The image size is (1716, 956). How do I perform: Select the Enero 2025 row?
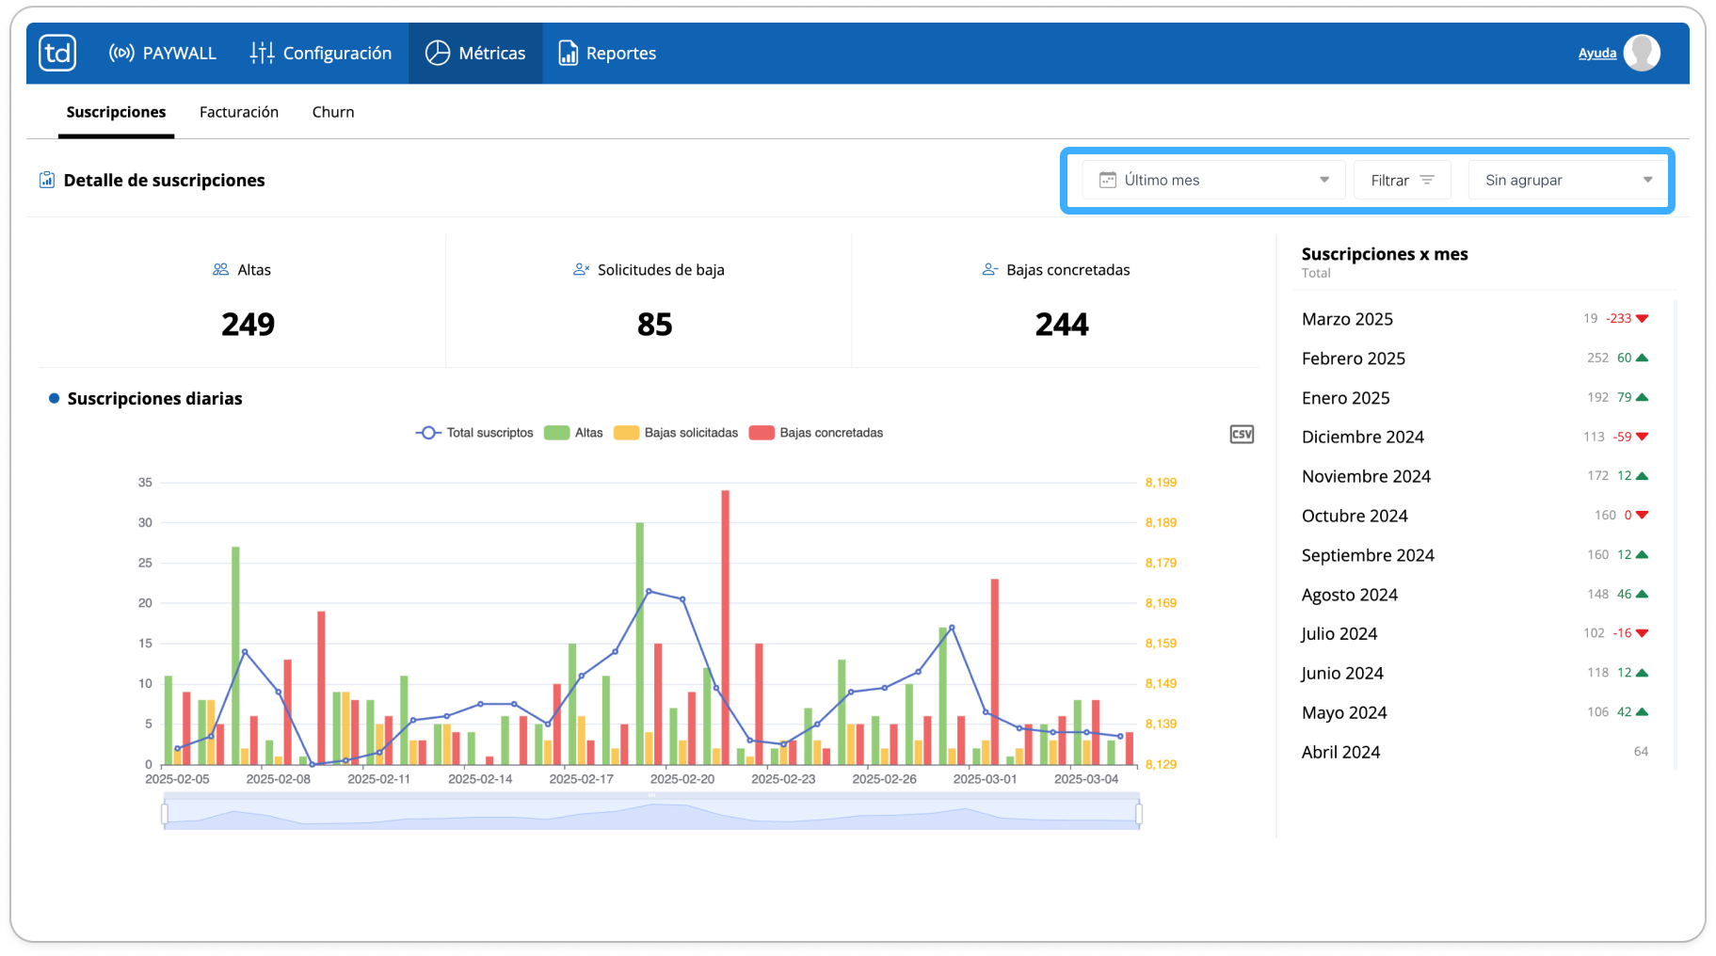point(1475,397)
